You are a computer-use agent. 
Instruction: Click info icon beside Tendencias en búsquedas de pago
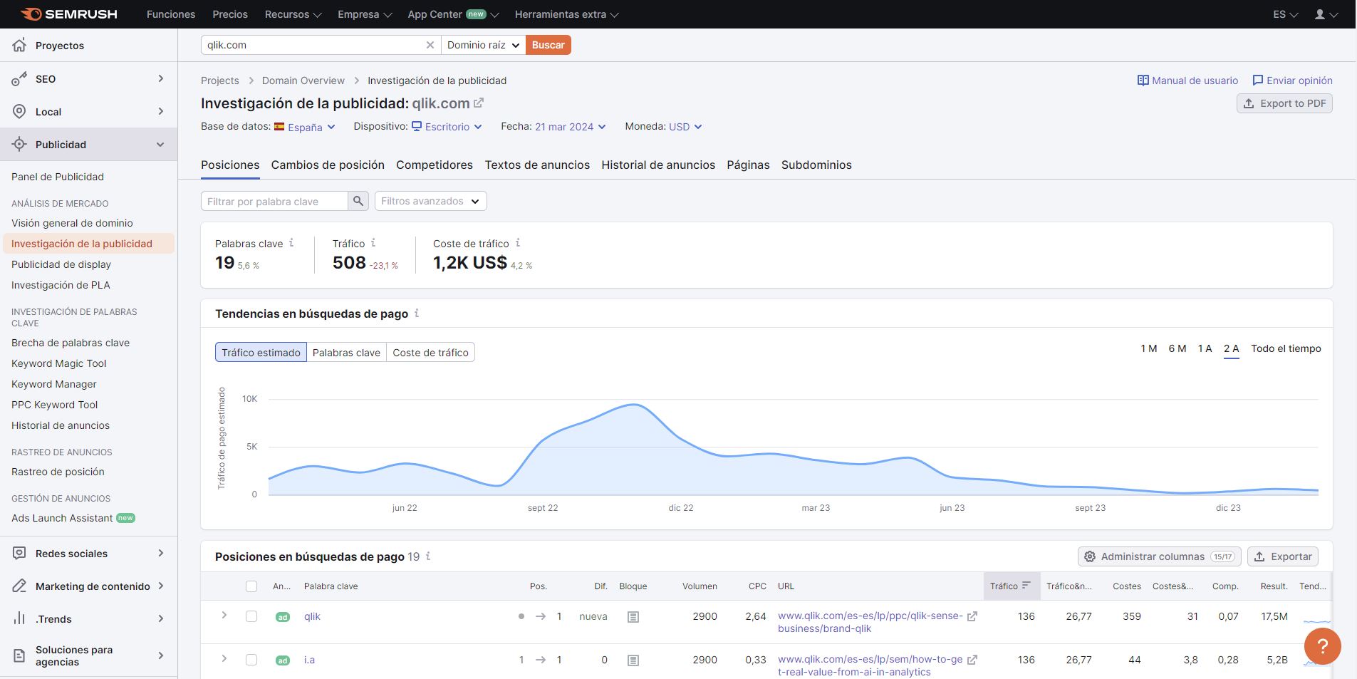pyautogui.click(x=417, y=313)
